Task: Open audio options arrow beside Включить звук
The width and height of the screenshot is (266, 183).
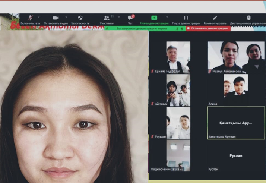Action: click(x=38, y=17)
